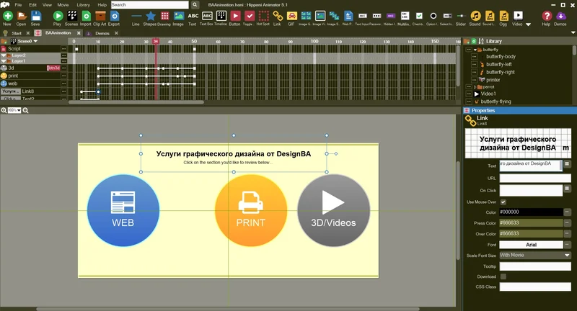Open the 100% zoom level dropdown
This screenshot has height=311, width=577.
pos(14,110)
